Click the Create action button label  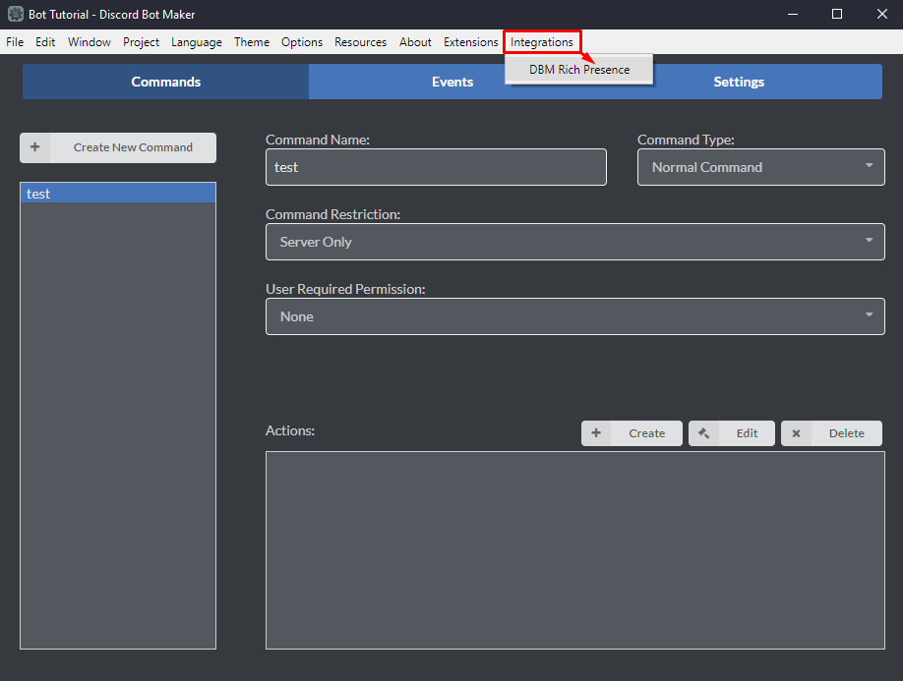point(646,433)
